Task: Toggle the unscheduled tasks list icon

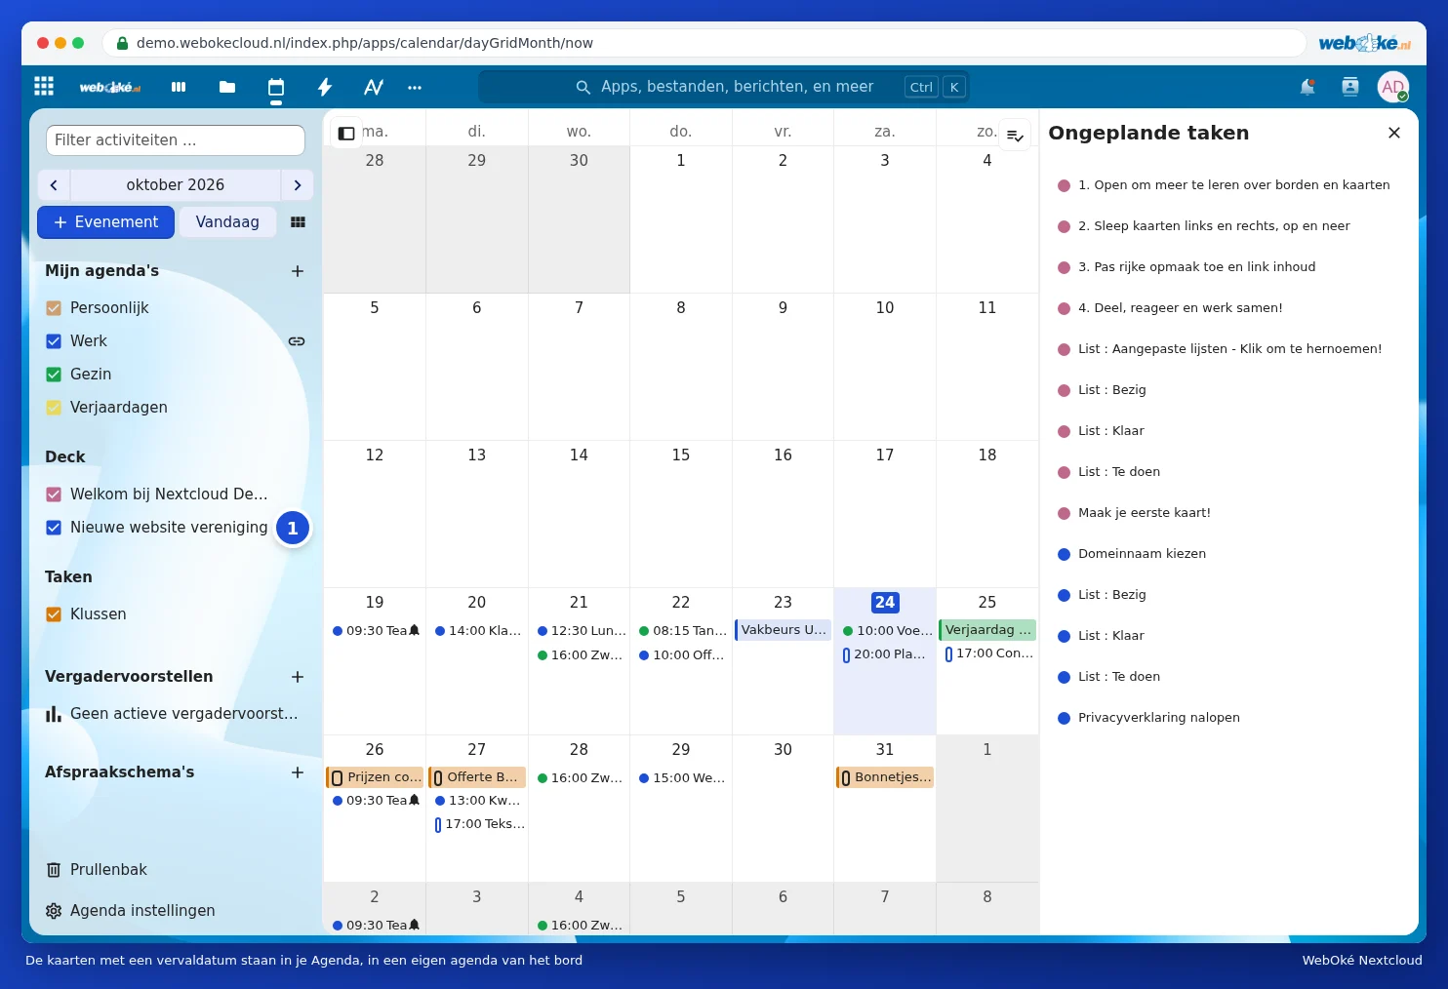Action: coord(1015,136)
